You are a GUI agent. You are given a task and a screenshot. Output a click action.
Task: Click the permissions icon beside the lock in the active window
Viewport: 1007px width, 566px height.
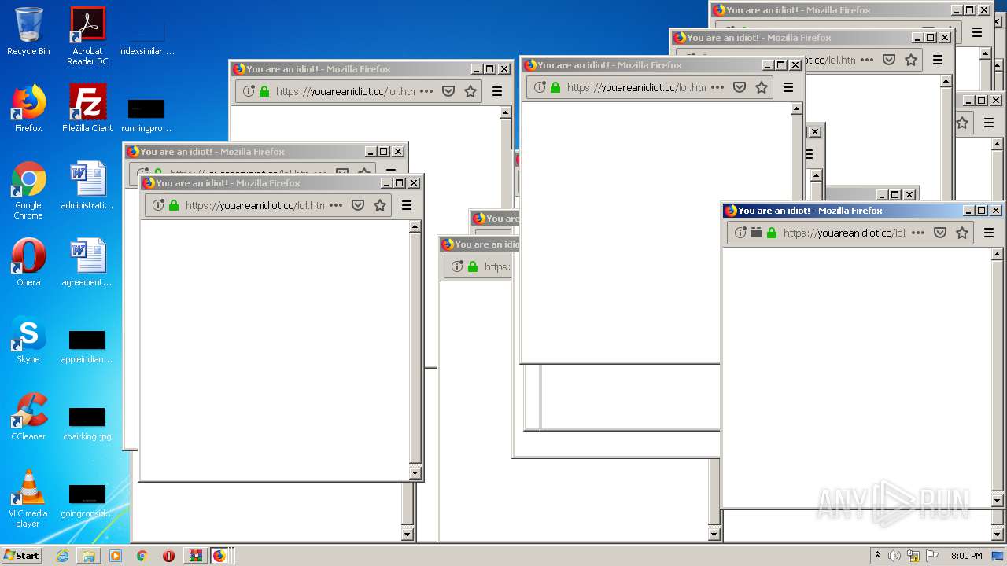coord(756,233)
